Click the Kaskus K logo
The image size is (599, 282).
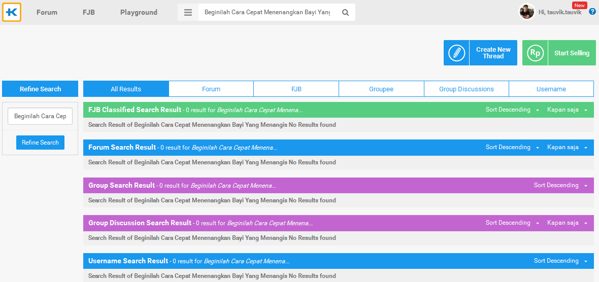(12, 12)
